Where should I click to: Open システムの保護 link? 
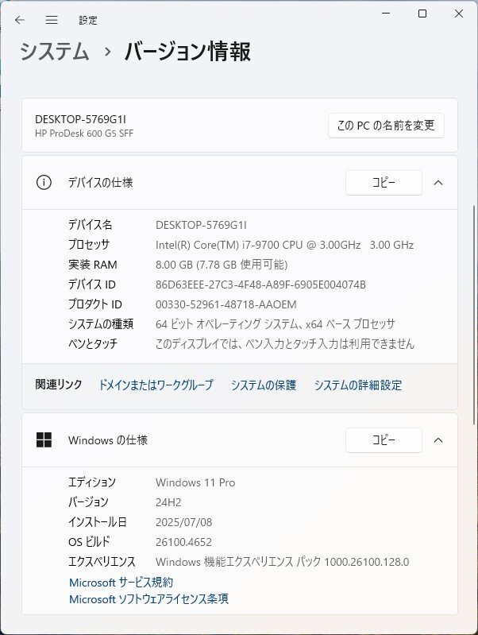click(x=264, y=385)
